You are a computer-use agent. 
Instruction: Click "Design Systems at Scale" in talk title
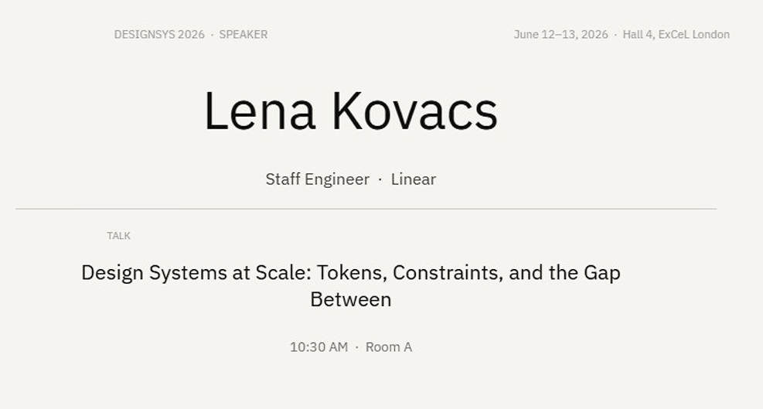click(196, 273)
